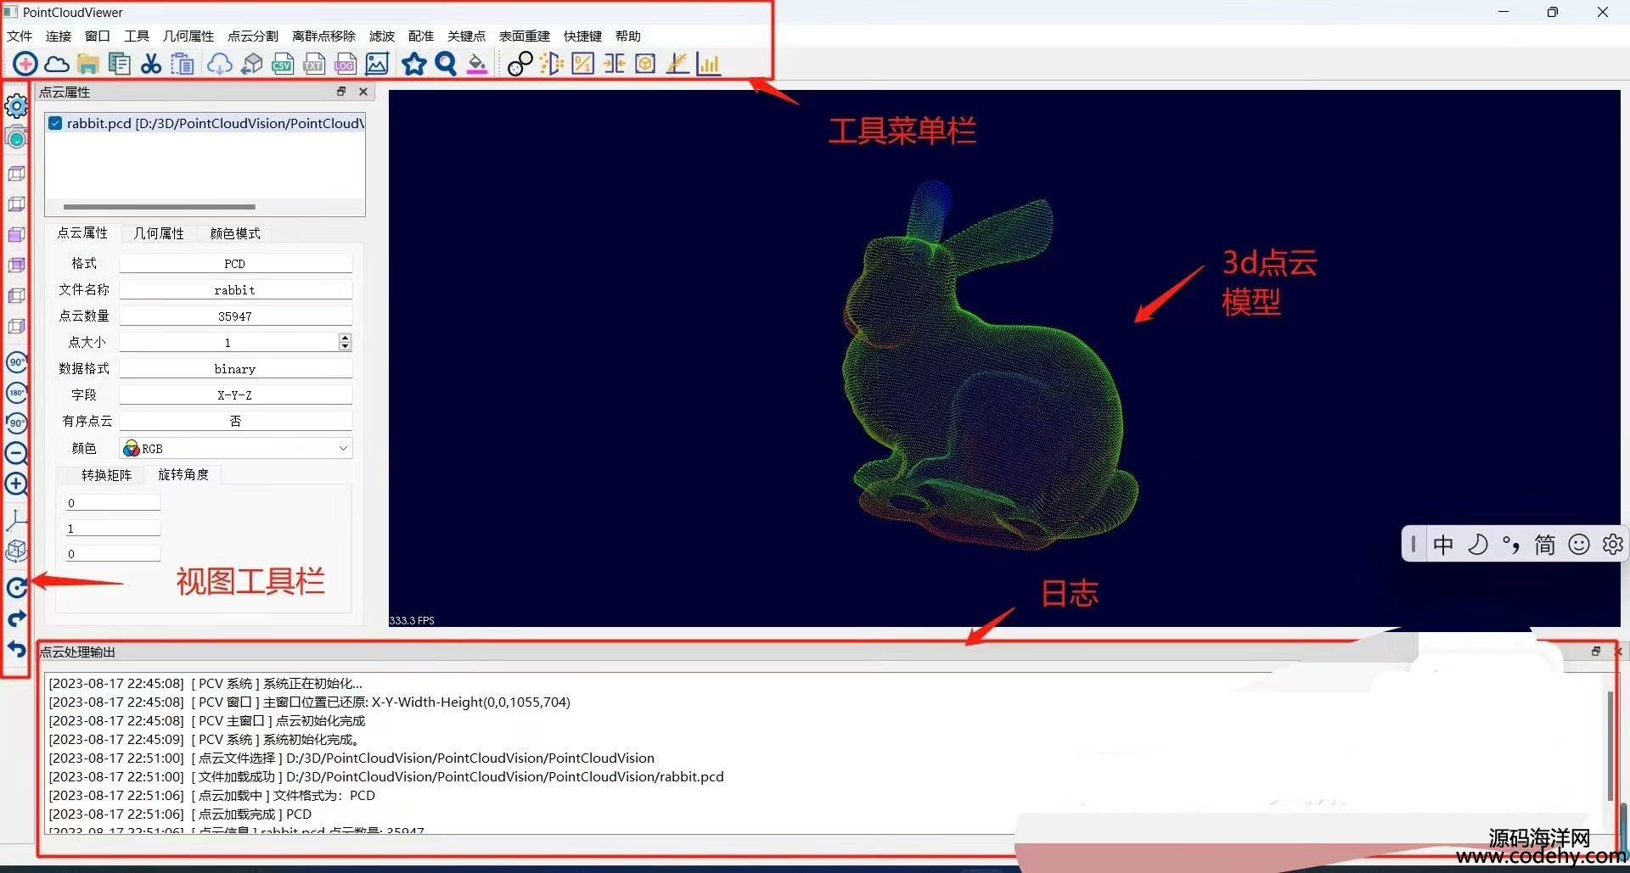Click the linked circles toolbar icon
Image resolution: width=1630 pixels, height=873 pixels.
520,64
